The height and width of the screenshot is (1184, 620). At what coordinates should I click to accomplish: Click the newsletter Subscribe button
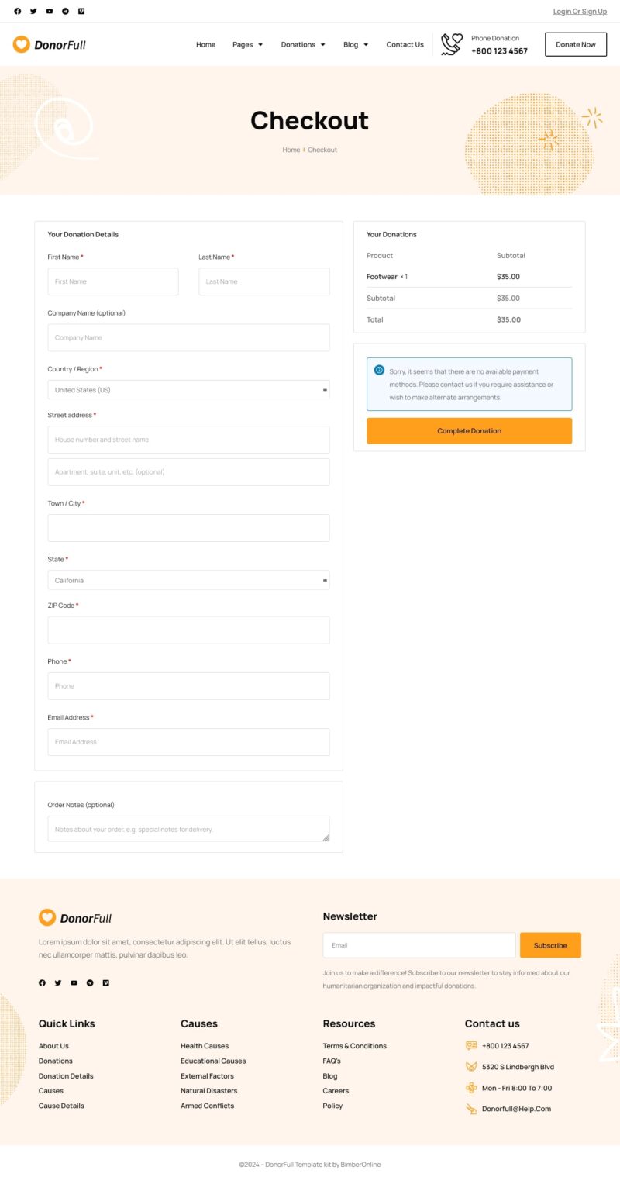pos(550,945)
